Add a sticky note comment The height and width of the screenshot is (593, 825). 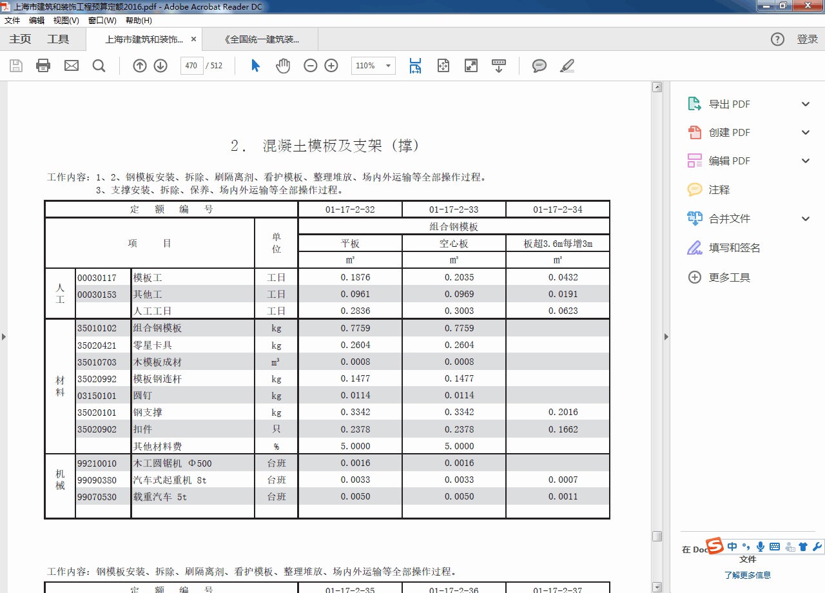(539, 66)
